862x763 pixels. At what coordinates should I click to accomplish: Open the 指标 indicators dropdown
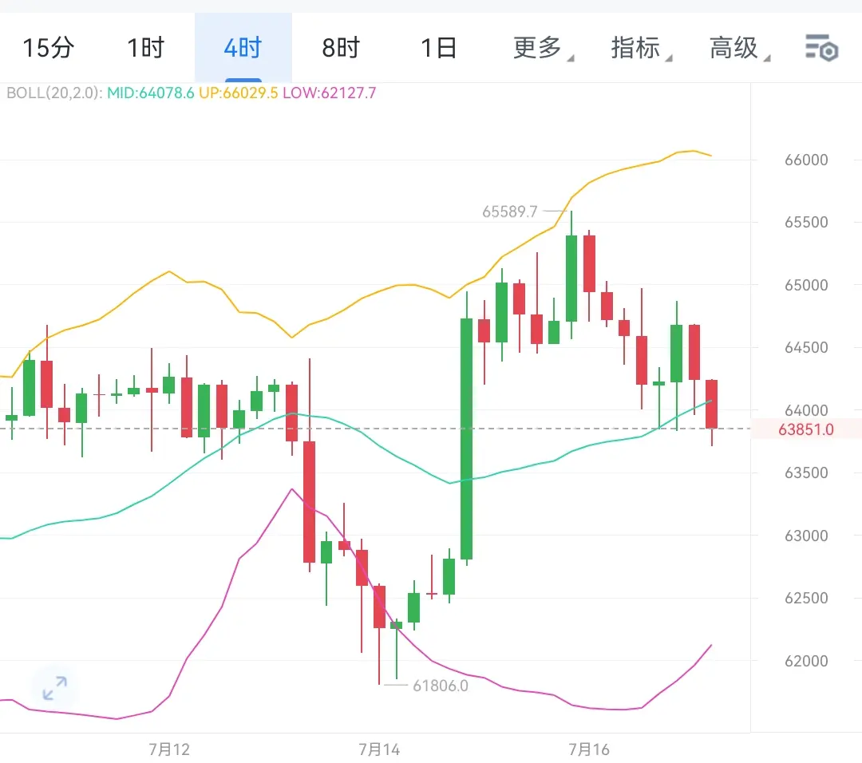[641, 48]
